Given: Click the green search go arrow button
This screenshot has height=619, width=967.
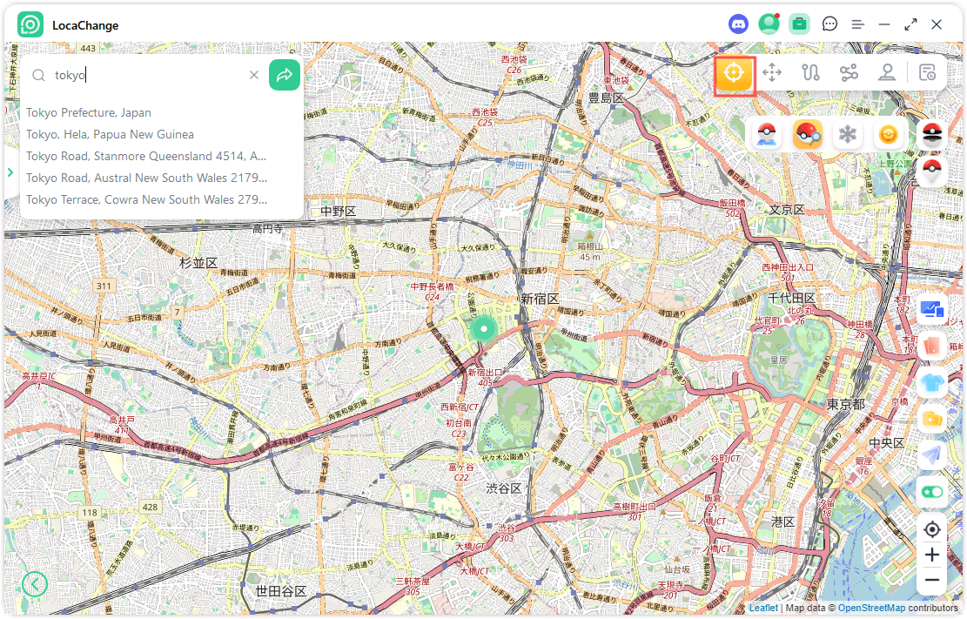Looking at the screenshot, I should click(285, 75).
